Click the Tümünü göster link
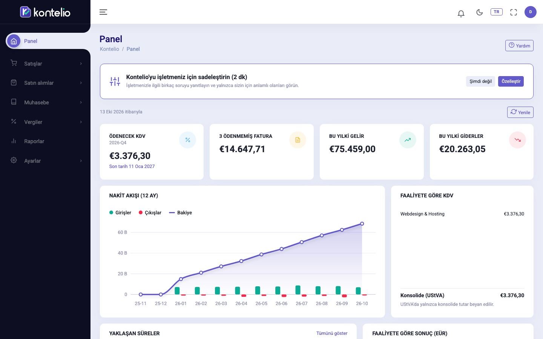Screen dimensions: 543x339 tap(332, 333)
